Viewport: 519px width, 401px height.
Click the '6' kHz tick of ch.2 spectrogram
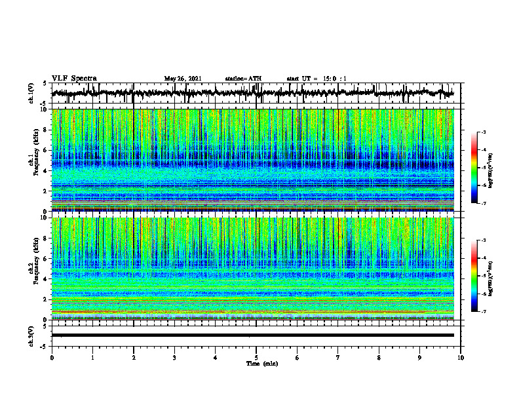(46, 259)
